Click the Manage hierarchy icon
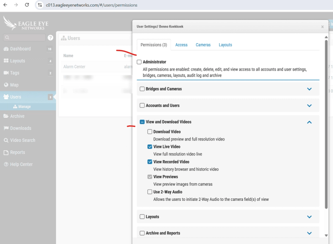The width and height of the screenshot is (333, 244). [x=15, y=107]
